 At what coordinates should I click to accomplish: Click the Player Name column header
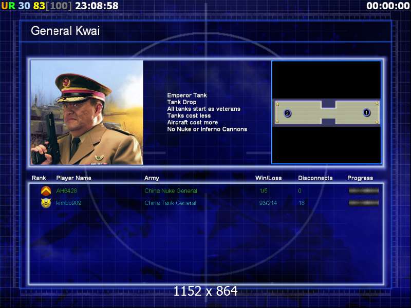point(73,178)
